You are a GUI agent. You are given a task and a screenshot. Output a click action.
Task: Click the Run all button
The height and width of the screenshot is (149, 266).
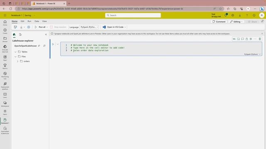tap(40, 27)
